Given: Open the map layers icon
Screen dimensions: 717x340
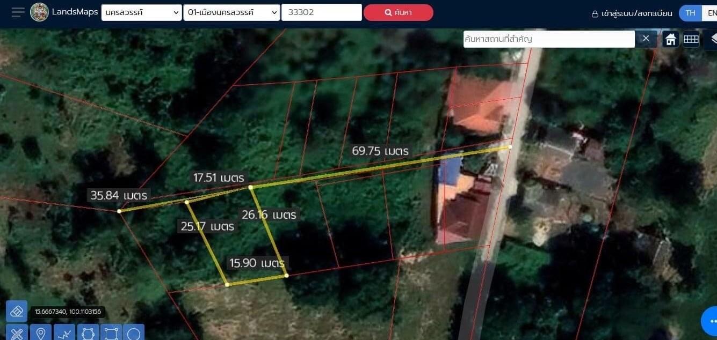Looking at the screenshot, I should 713,39.
